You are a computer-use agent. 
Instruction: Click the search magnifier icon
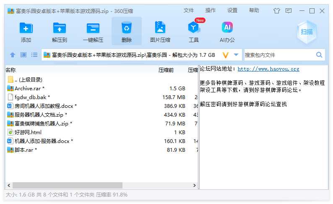319,55
